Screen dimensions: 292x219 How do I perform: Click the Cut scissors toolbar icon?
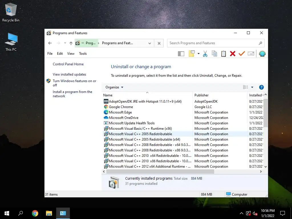pyautogui.click(x=205, y=54)
